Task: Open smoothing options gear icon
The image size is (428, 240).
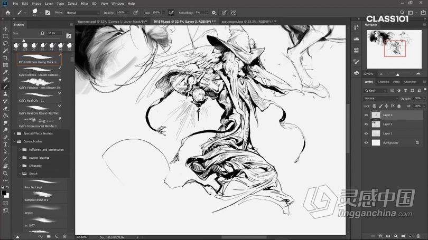Action: pyautogui.click(x=213, y=13)
